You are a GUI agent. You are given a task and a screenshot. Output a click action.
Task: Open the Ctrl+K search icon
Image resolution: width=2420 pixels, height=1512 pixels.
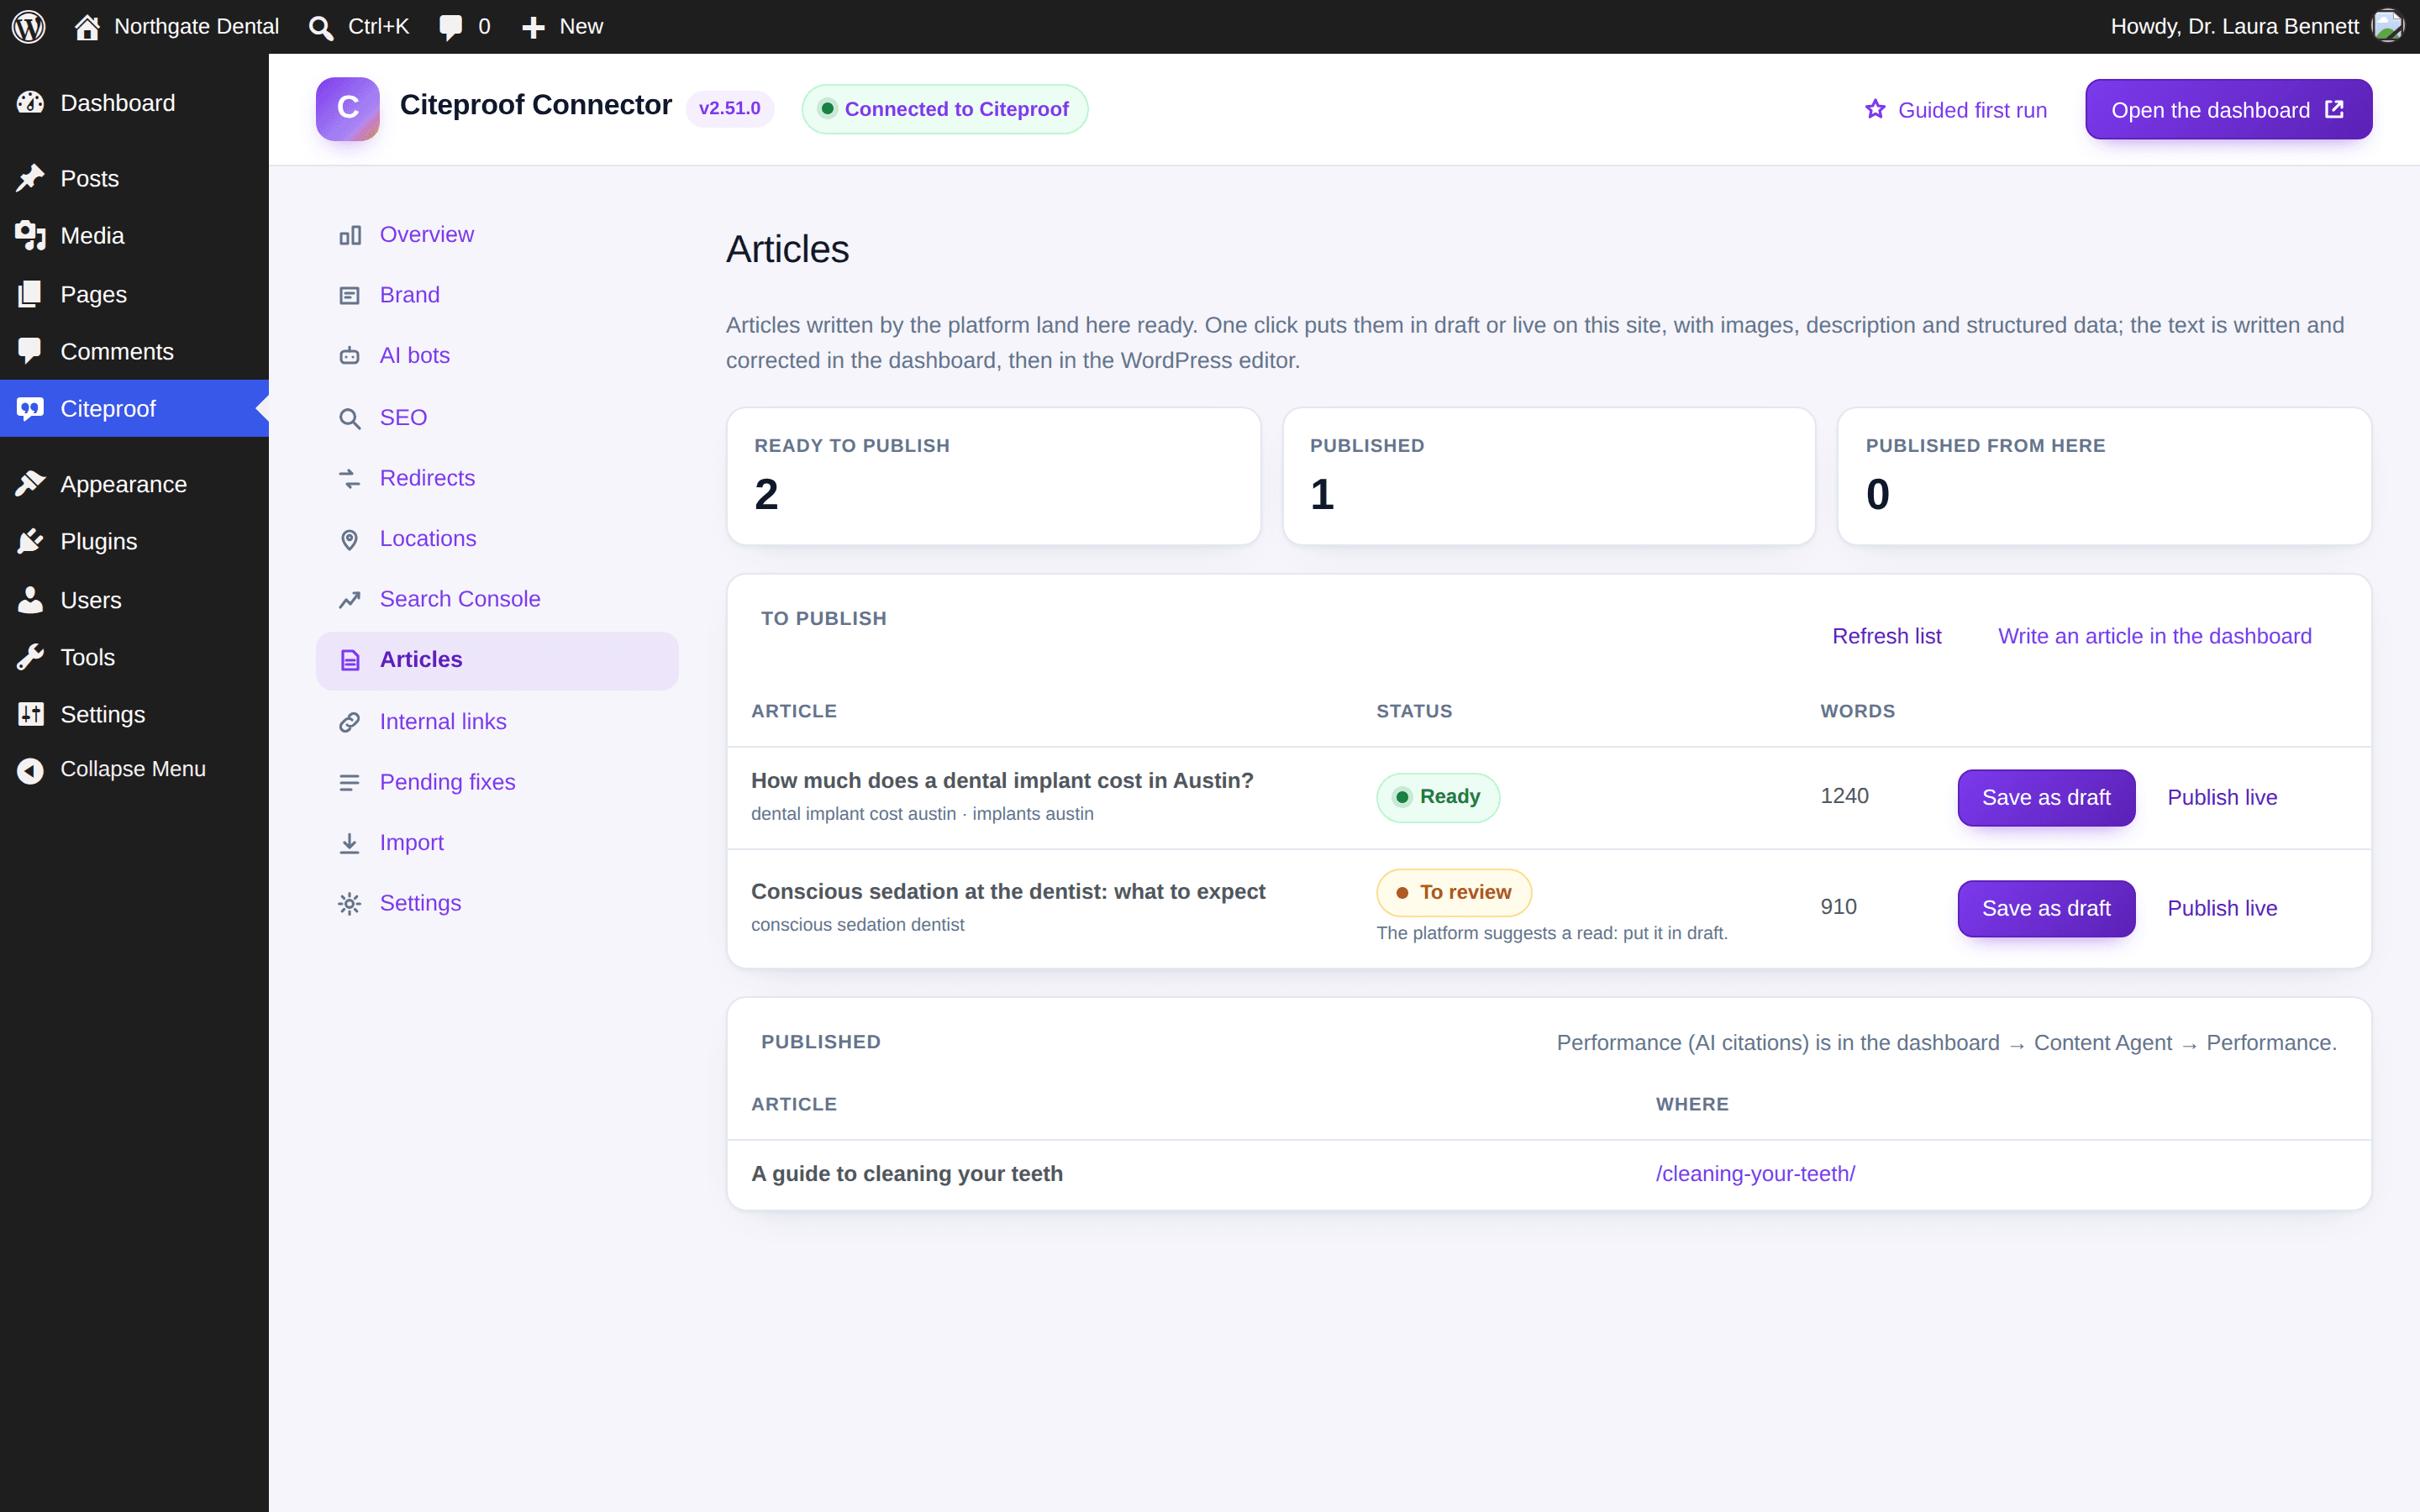point(321,27)
